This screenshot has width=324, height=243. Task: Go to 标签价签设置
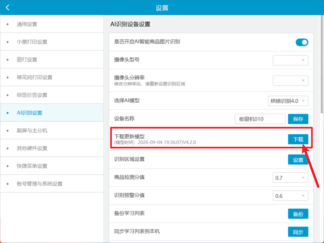point(52,95)
